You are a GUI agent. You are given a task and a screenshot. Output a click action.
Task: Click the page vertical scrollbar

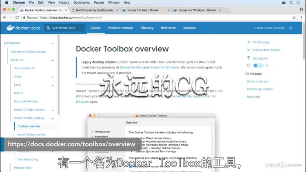[304, 40]
